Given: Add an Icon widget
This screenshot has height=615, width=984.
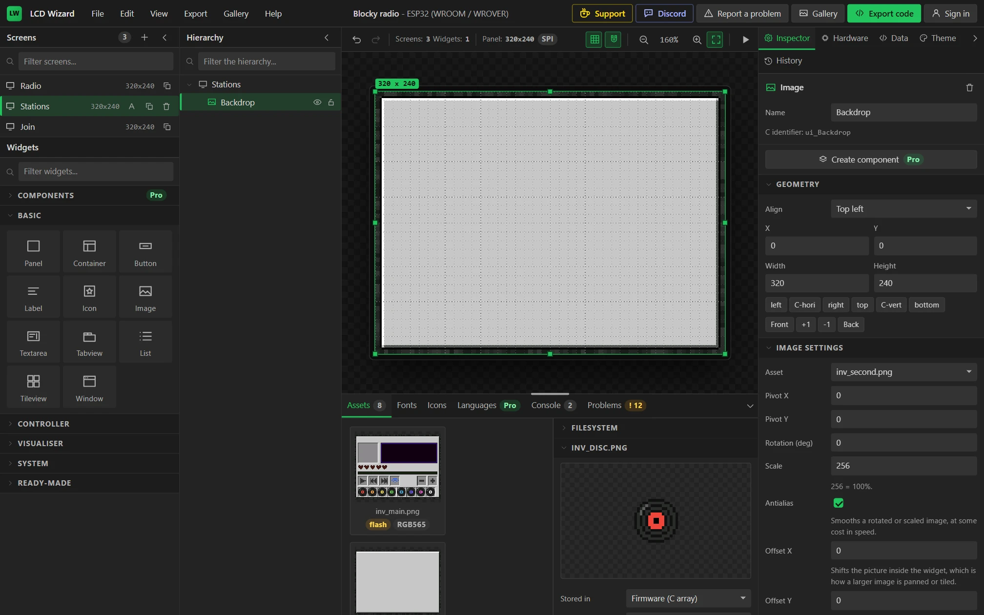Looking at the screenshot, I should (x=89, y=296).
